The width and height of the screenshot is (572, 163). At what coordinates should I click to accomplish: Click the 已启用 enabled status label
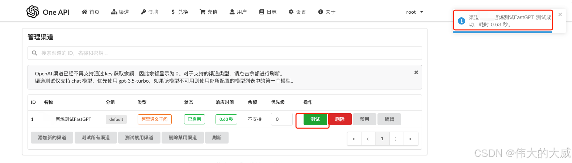(195, 119)
